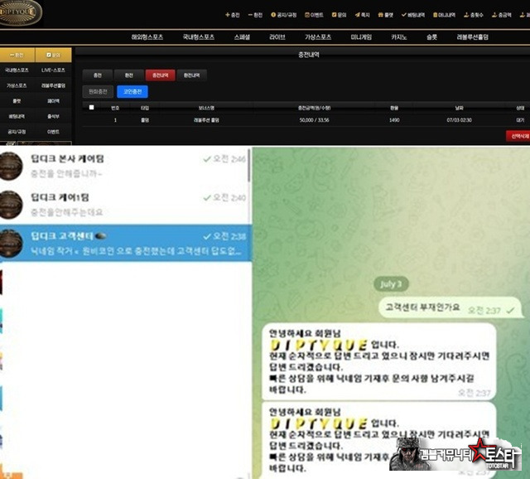The image size is (530, 479).
Task: Go to 국내형스포츠 in the main menu
Action: (199, 37)
